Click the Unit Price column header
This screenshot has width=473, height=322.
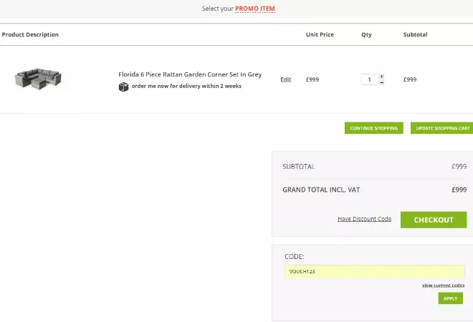(x=320, y=34)
